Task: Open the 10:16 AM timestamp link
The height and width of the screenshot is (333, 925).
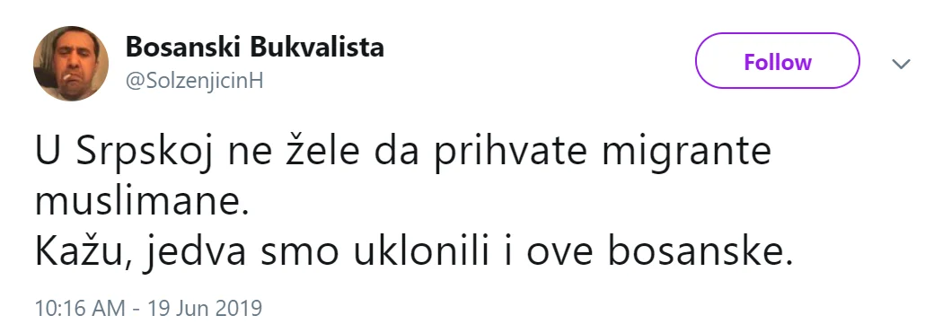Action: (x=80, y=308)
